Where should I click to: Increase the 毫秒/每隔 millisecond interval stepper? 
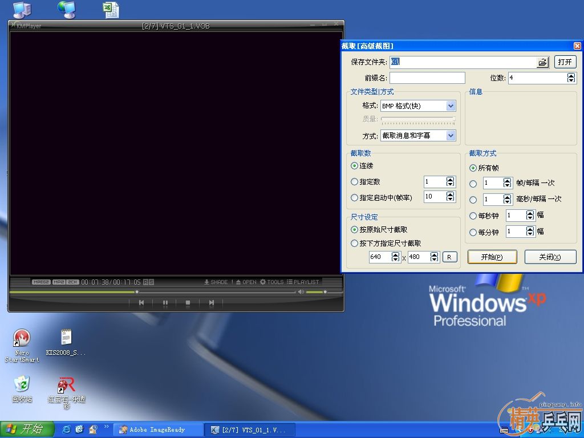pyautogui.click(x=507, y=197)
